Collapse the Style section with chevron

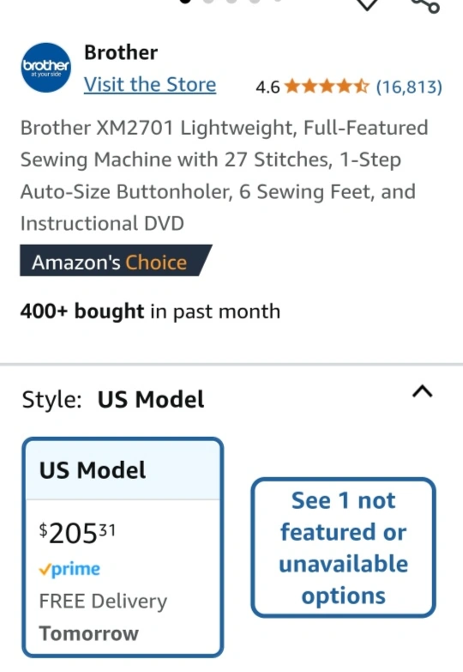point(423,391)
